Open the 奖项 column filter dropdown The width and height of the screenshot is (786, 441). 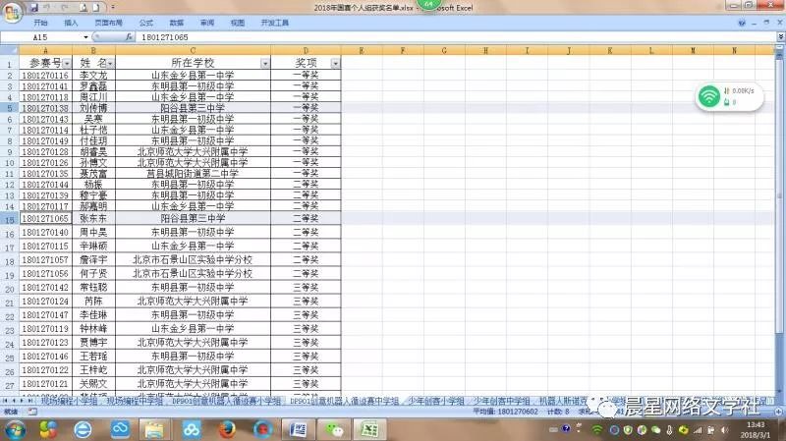click(335, 63)
